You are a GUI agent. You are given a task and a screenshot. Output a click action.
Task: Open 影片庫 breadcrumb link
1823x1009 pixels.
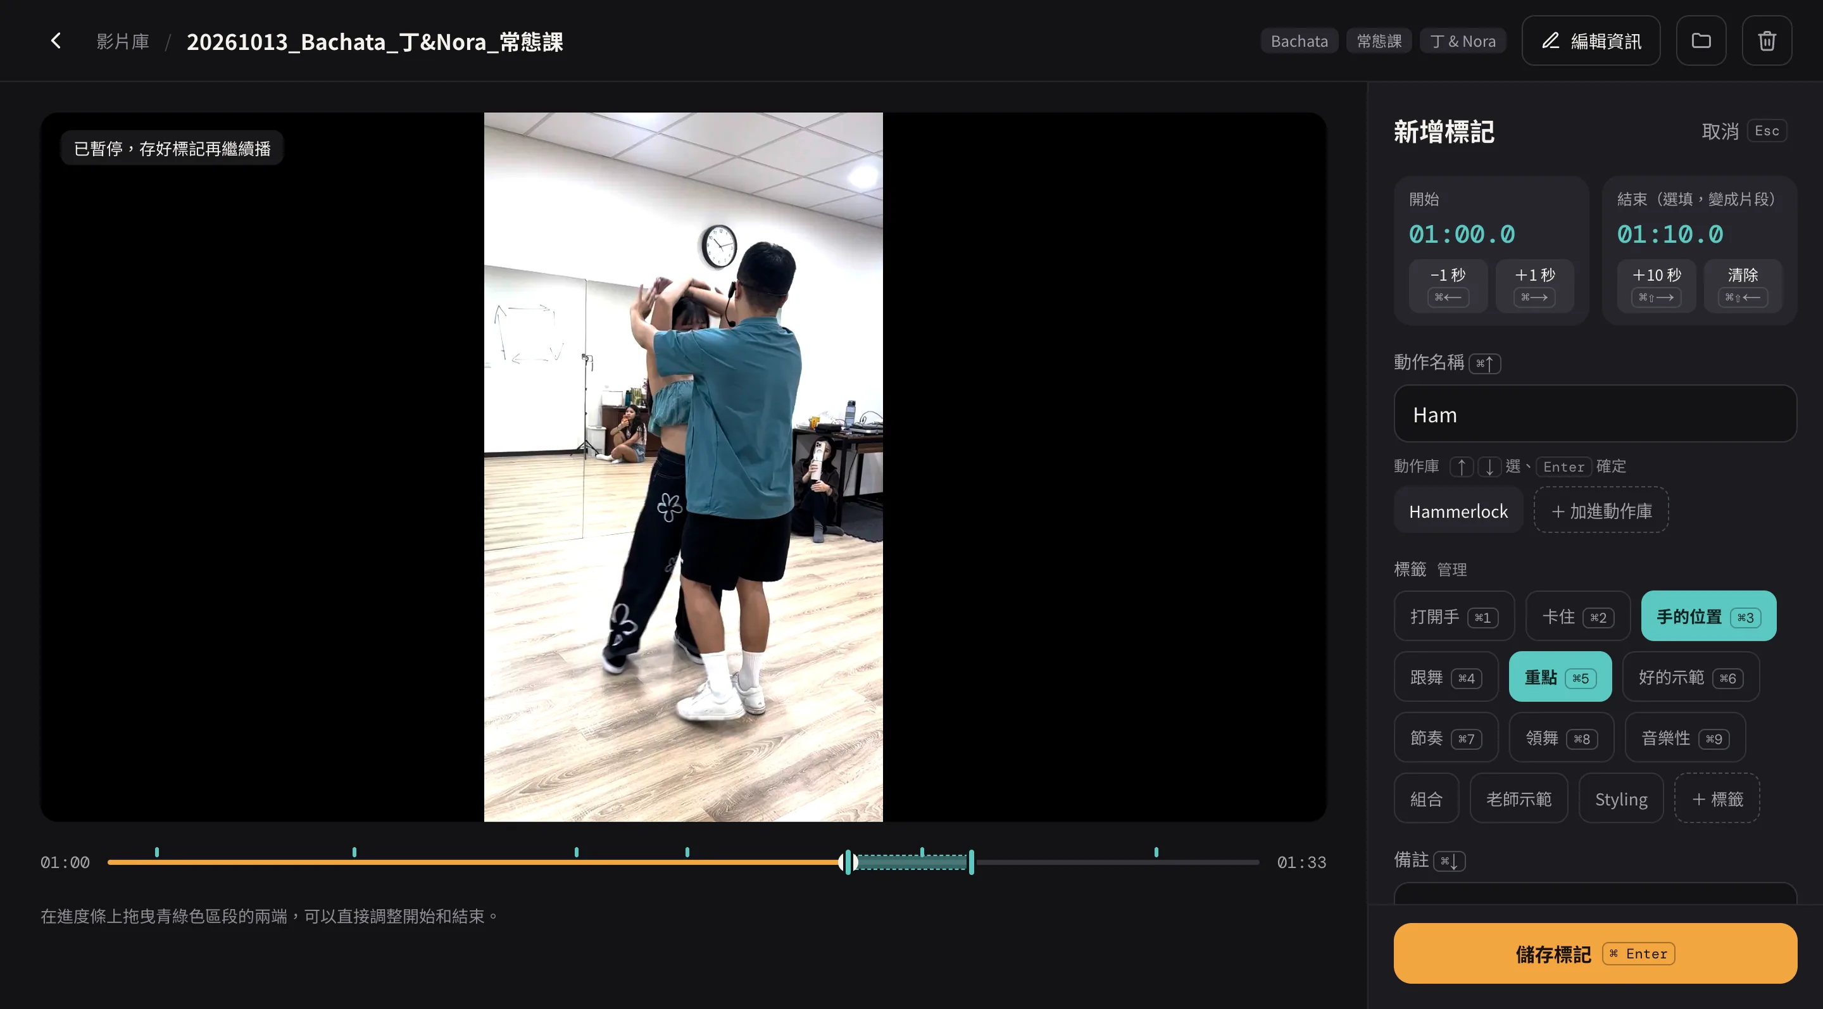[123, 41]
